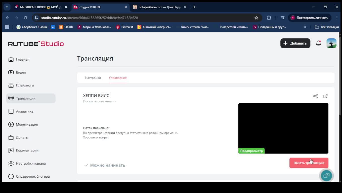The width and height of the screenshot is (342, 193).
Task: Switch to Настройки tab
Action: pyautogui.click(x=93, y=78)
